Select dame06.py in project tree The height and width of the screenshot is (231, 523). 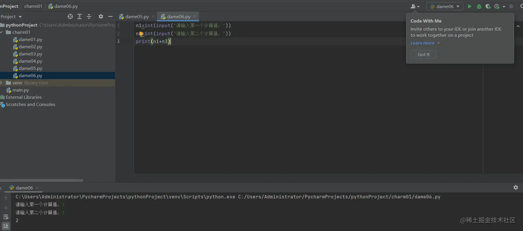[x=30, y=76]
